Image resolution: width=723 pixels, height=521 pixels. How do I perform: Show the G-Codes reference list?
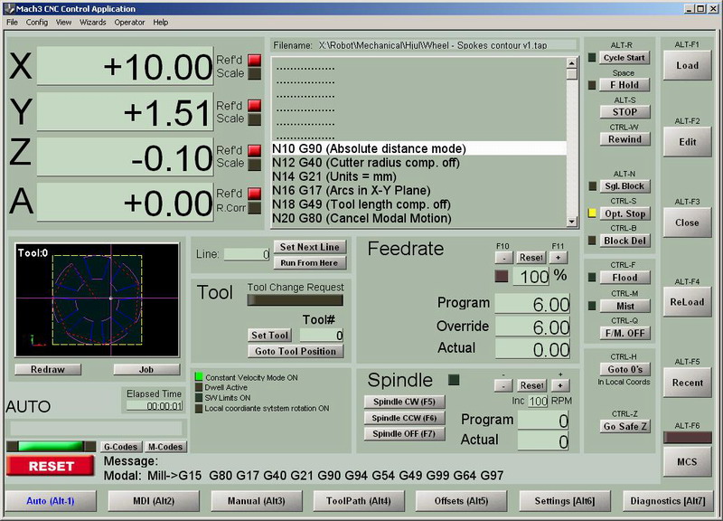click(120, 447)
